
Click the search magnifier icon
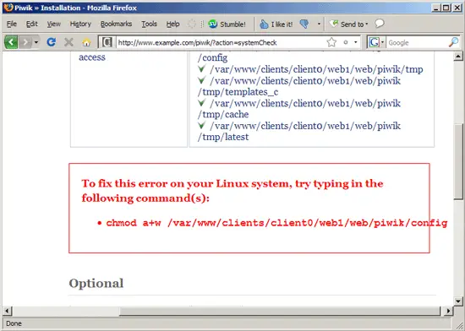coord(453,42)
